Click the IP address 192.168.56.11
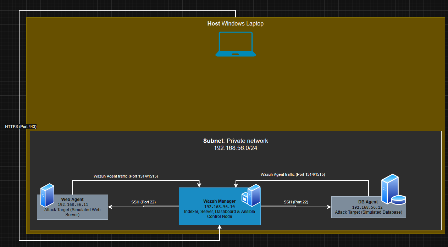Image resolution: width=448 pixels, height=247 pixels. tap(72, 205)
